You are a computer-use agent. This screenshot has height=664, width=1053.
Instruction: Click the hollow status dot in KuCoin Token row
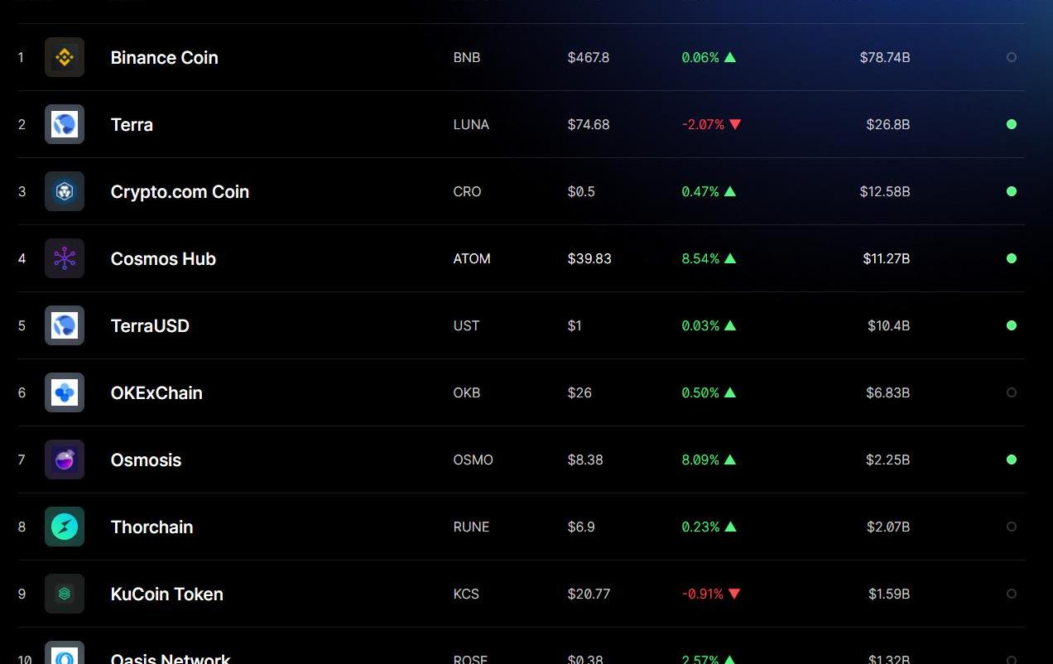tap(1012, 594)
